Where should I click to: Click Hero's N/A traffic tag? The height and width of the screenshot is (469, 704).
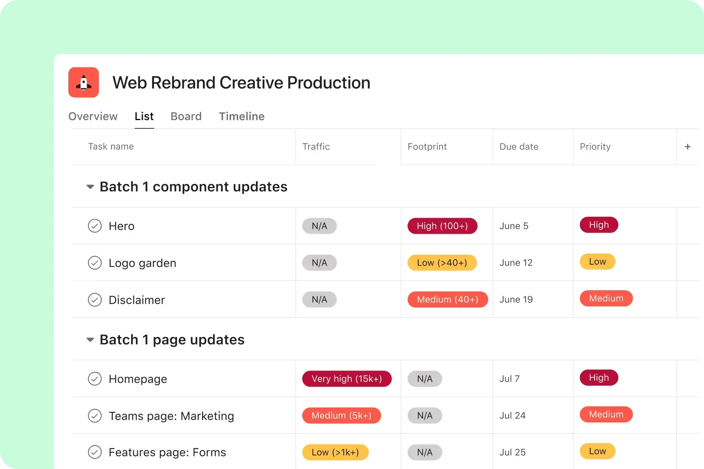[x=319, y=226]
